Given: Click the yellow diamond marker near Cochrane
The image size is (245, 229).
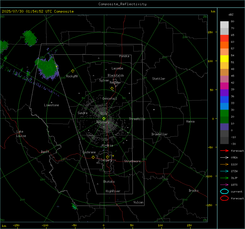Looking at the screenshot, I should pyautogui.click(x=93, y=157).
